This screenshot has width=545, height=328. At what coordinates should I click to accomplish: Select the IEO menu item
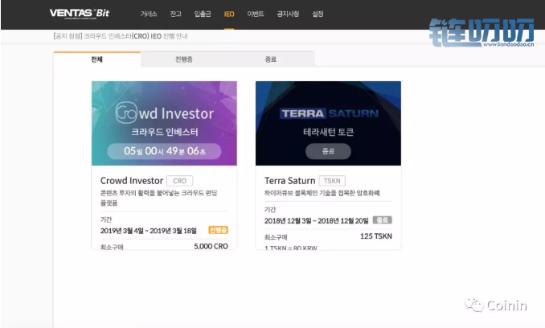pos(229,14)
